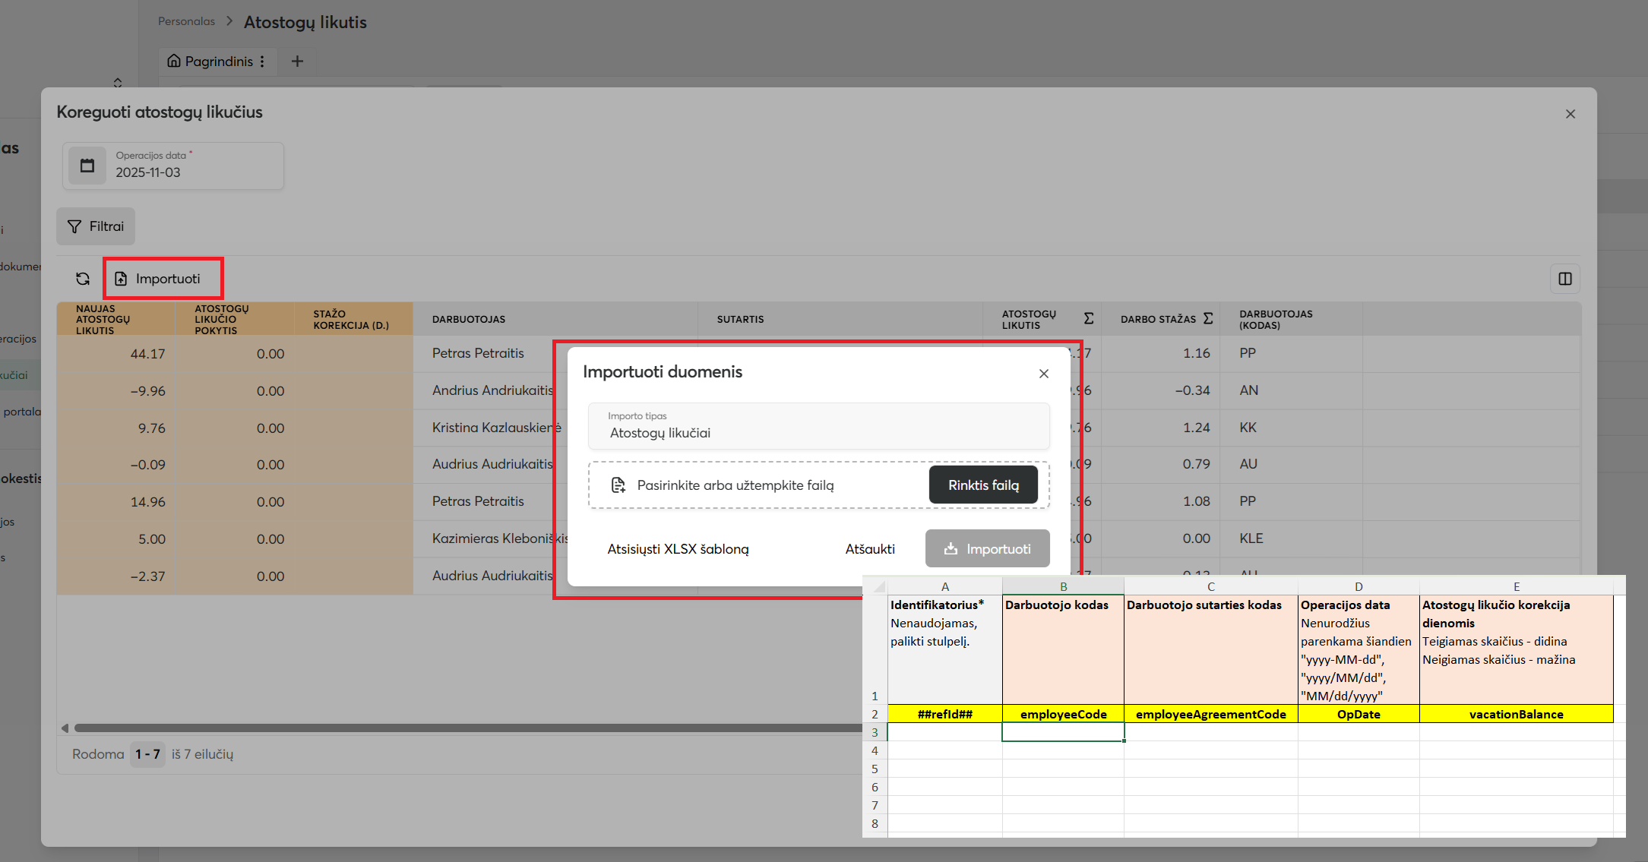Close the Koreguoti atostogų likučius window
This screenshot has width=1648, height=862.
(1570, 114)
